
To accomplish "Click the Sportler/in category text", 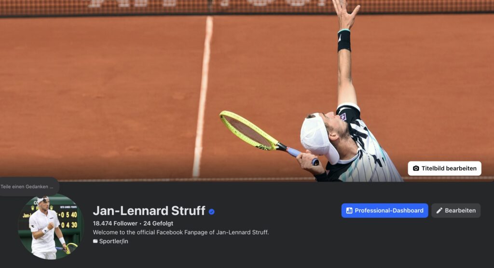I will [x=113, y=241].
